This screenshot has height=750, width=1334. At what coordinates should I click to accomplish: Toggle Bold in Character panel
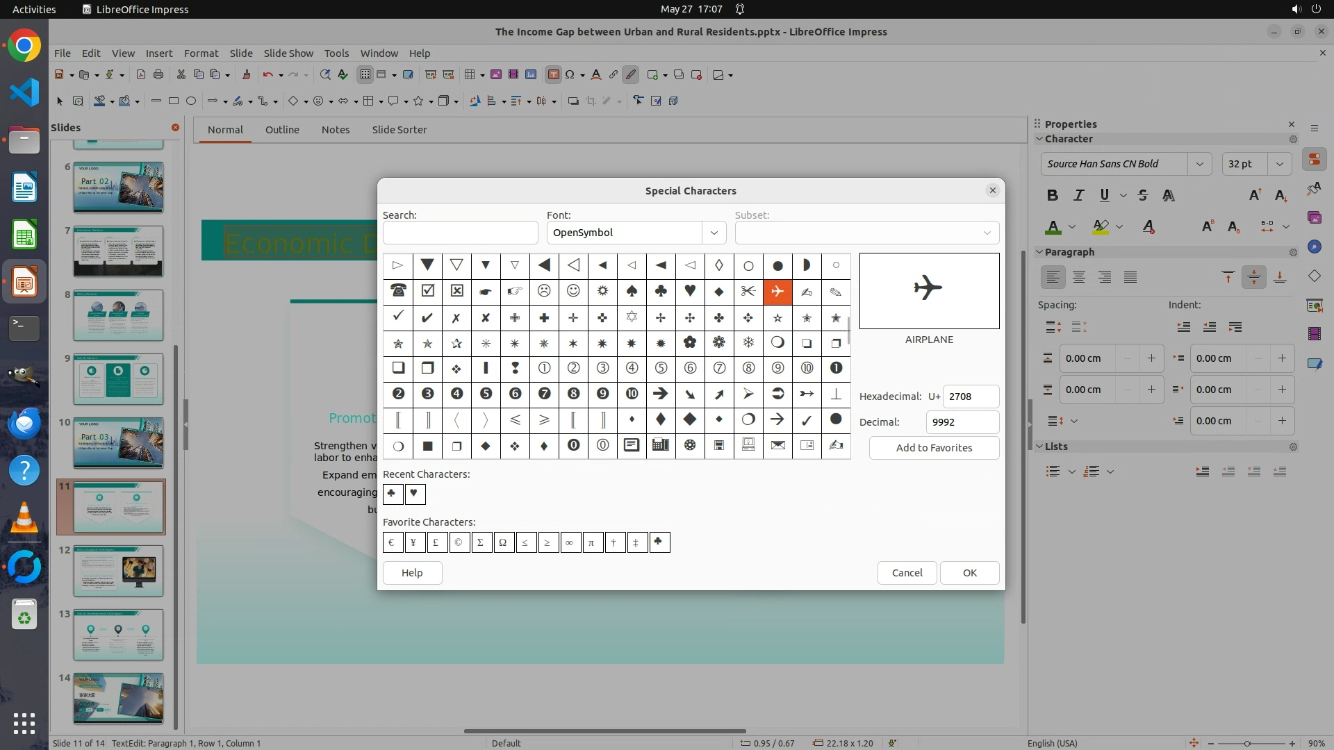pos(1052,196)
